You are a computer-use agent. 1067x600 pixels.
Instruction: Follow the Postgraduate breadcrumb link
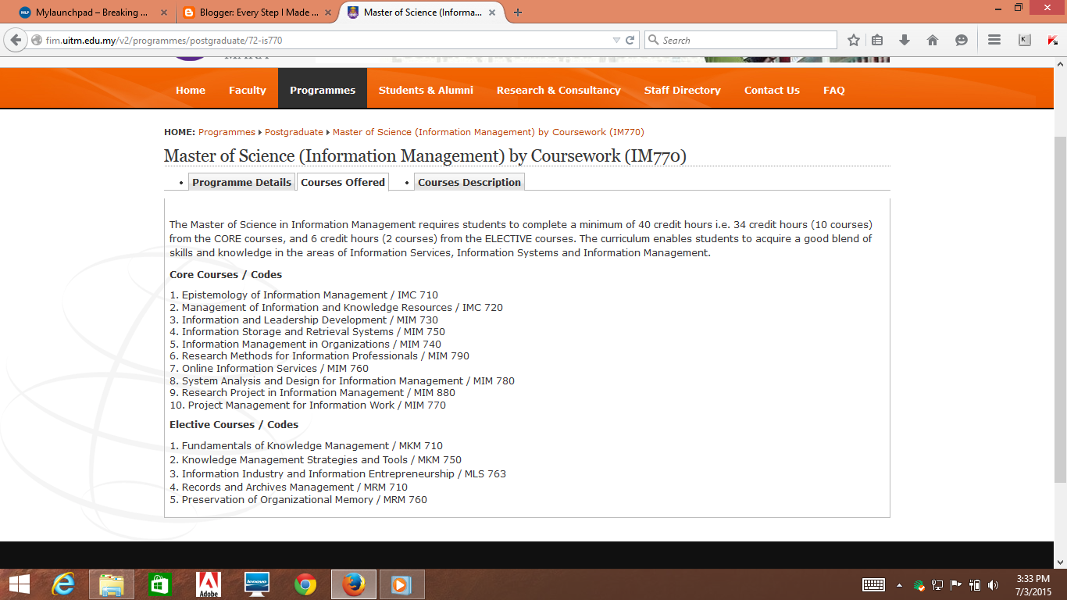click(294, 132)
